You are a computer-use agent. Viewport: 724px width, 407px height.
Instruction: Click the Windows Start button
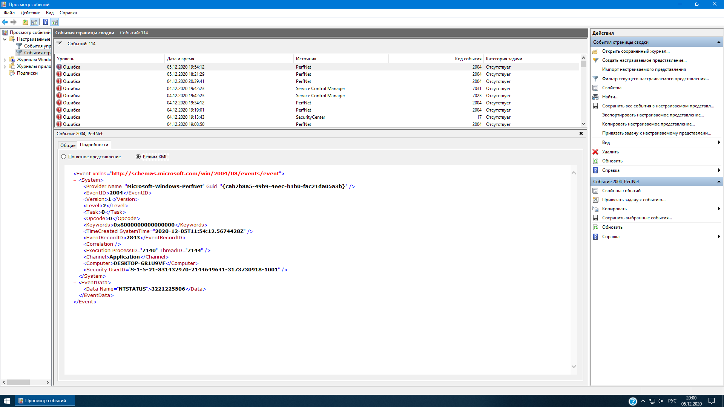pyautogui.click(x=7, y=401)
